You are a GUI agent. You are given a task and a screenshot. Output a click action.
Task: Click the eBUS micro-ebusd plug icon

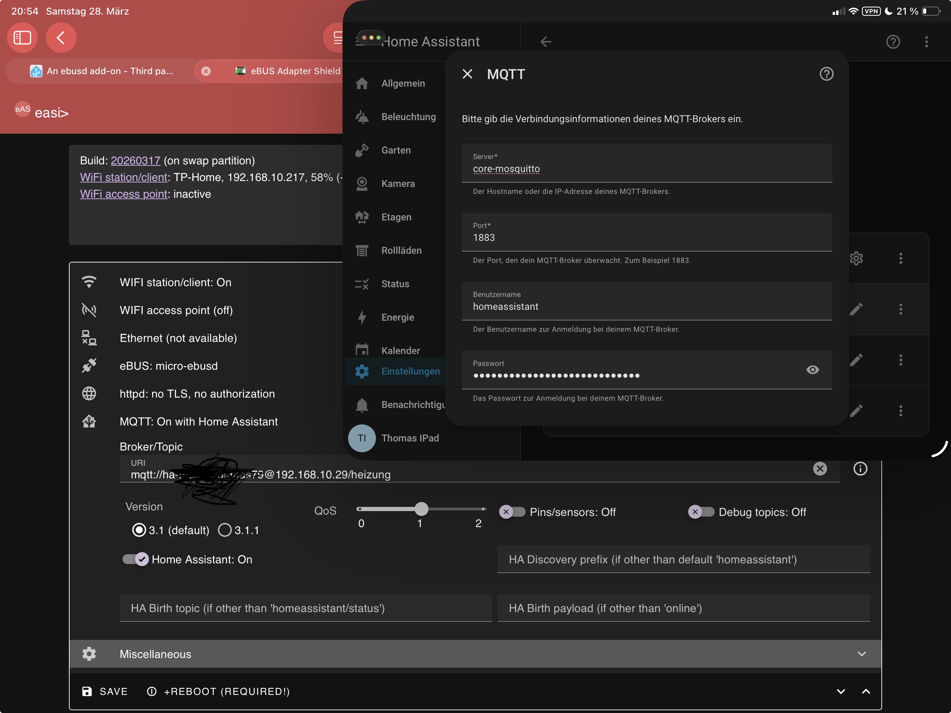coord(89,366)
